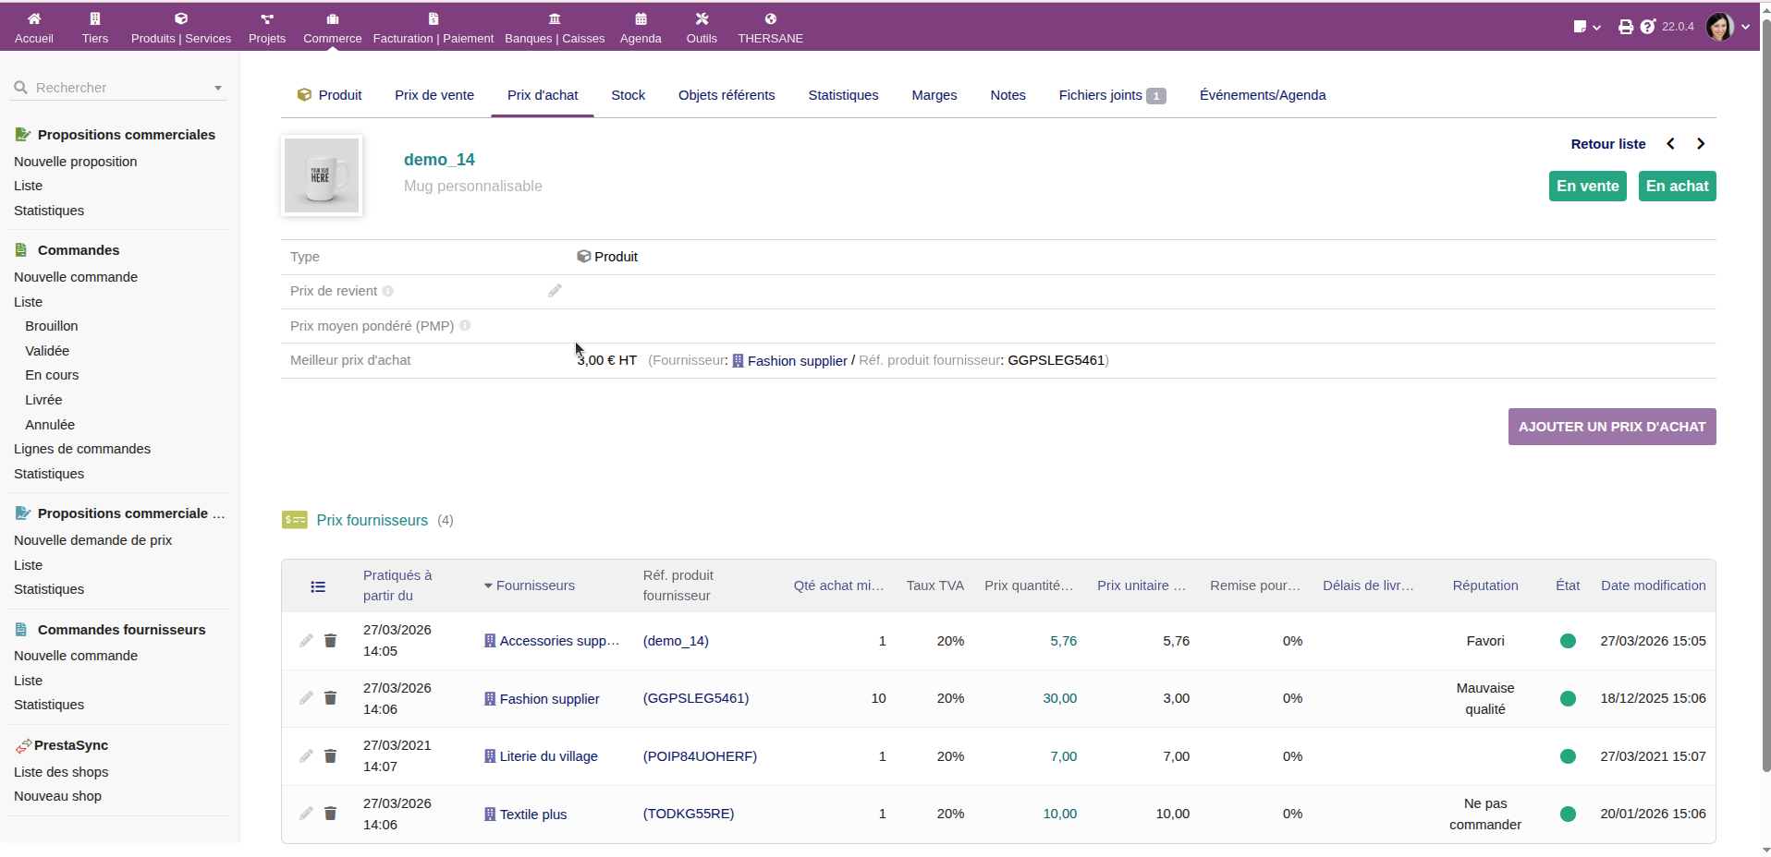Click Ajouter un prix d'achat button

[1611, 427]
